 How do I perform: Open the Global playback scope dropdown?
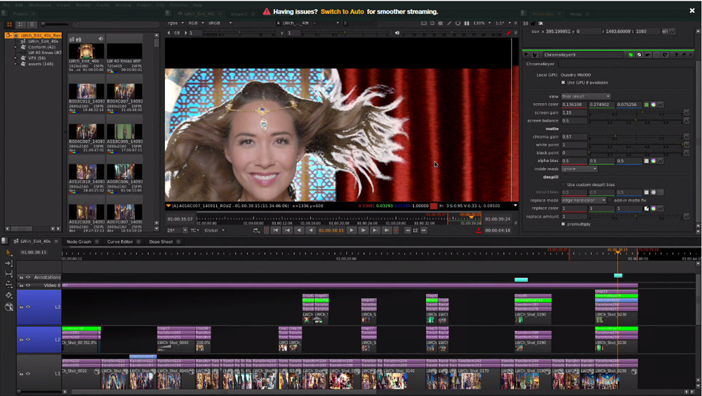tap(214, 230)
